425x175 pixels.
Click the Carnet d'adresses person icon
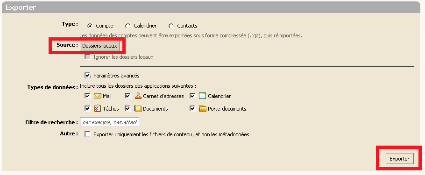coord(138,96)
